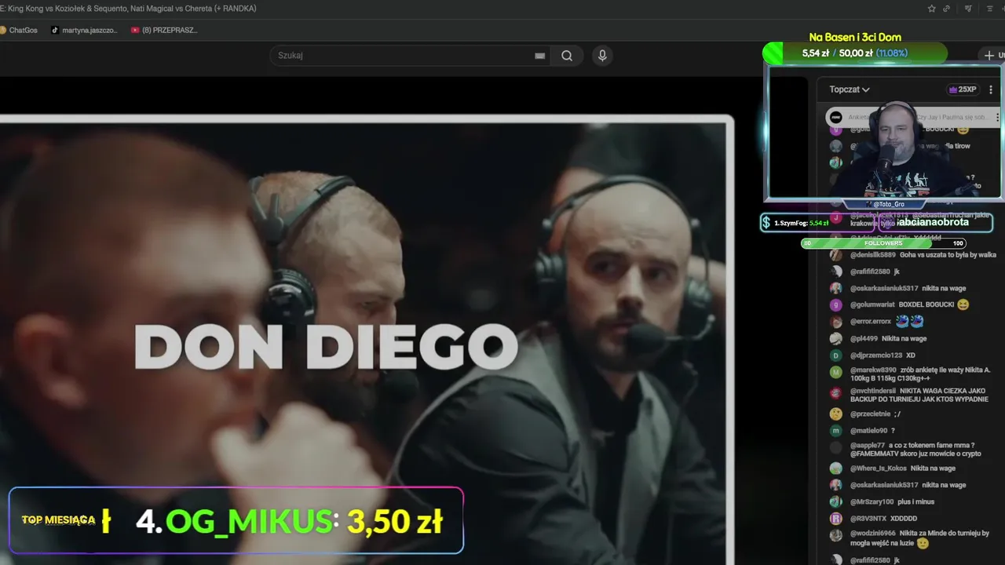Image resolution: width=1005 pixels, height=565 pixels.
Task: Click the R avatar of @R3V3NTX
Action: pos(836,519)
